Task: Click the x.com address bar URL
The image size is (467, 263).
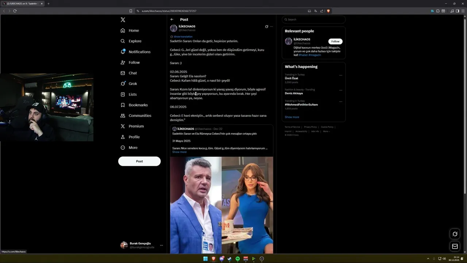Action: [169, 11]
